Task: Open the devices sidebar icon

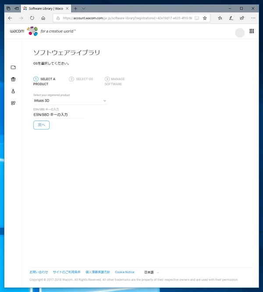Action: 13,67
